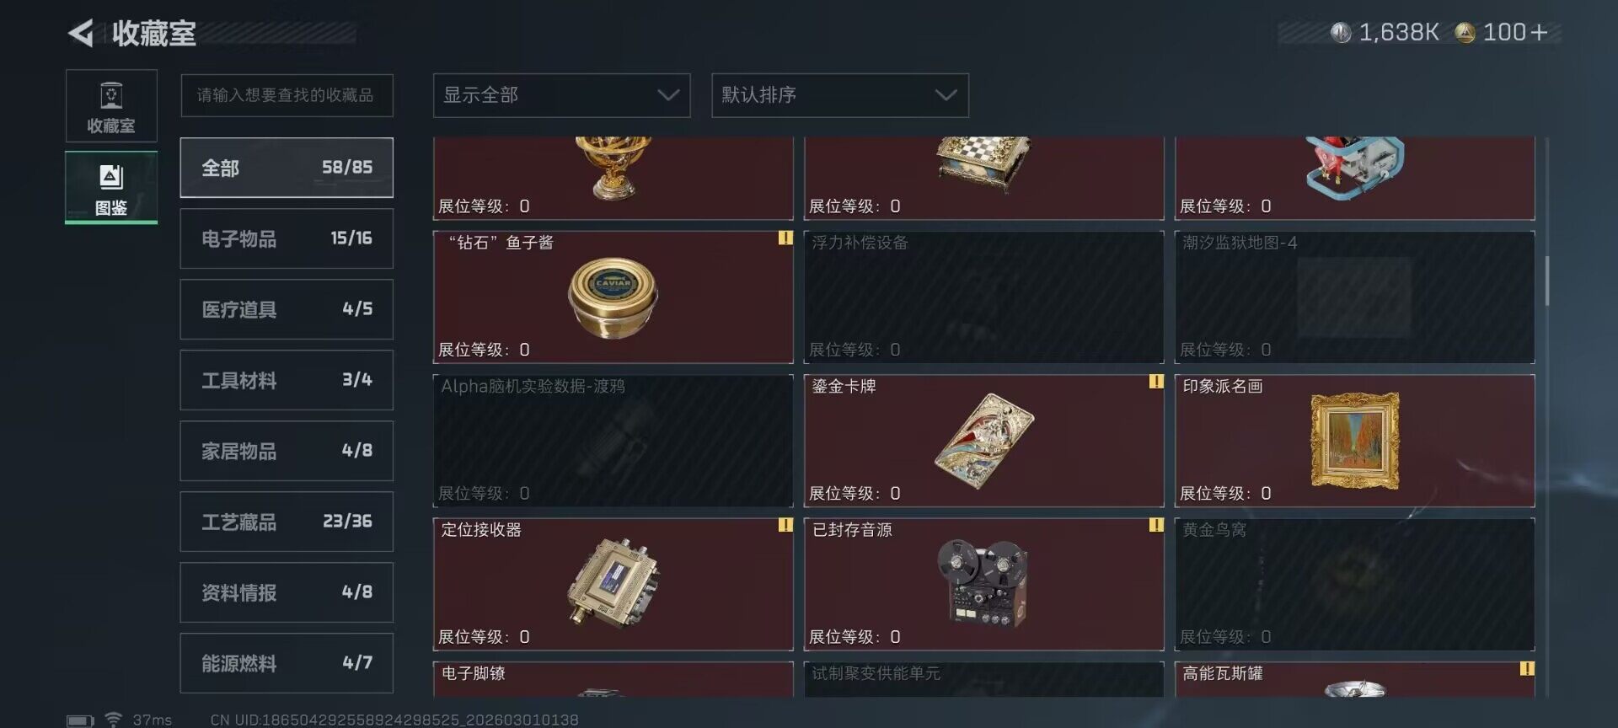
Task: Tap the 鎏金卡牌 gilded card image
Action: pos(983,440)
